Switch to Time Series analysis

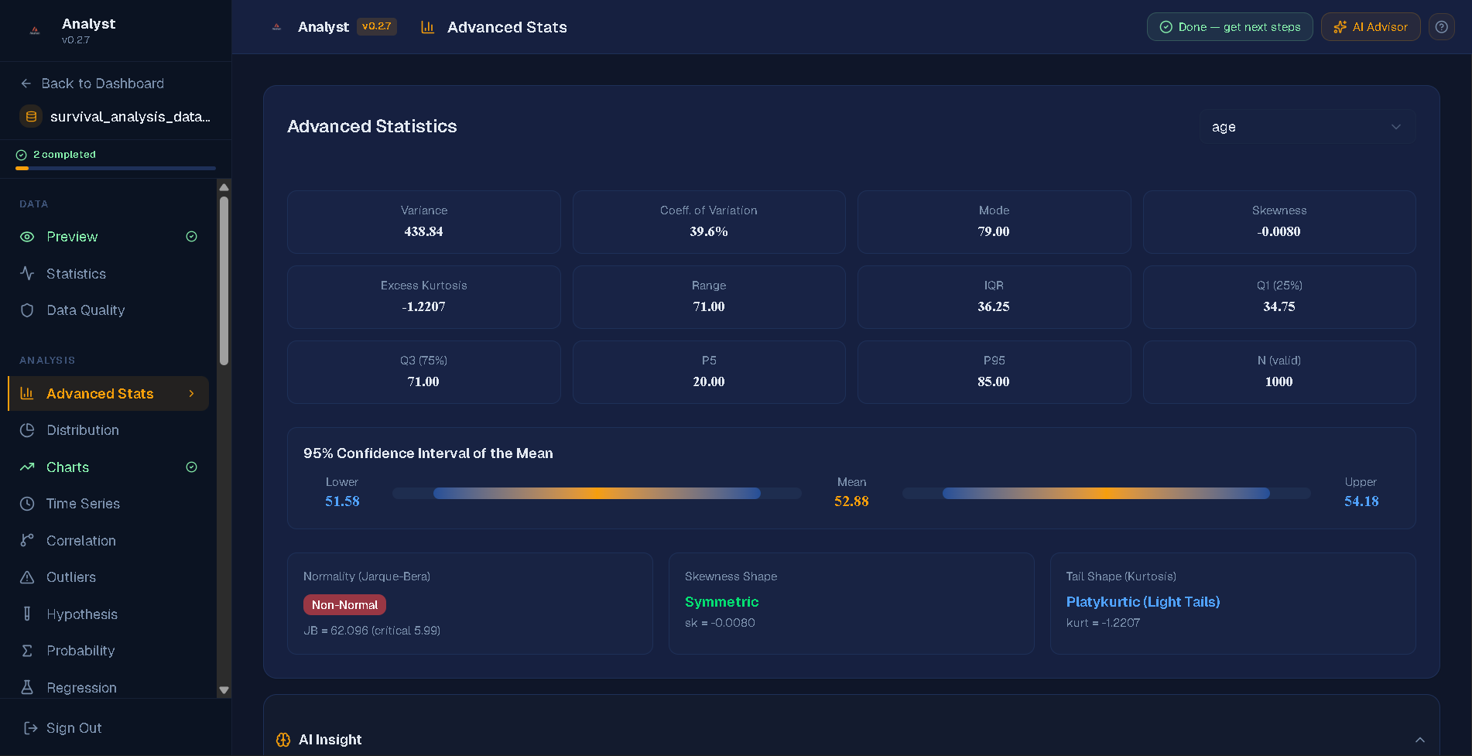tap(108, 504)
